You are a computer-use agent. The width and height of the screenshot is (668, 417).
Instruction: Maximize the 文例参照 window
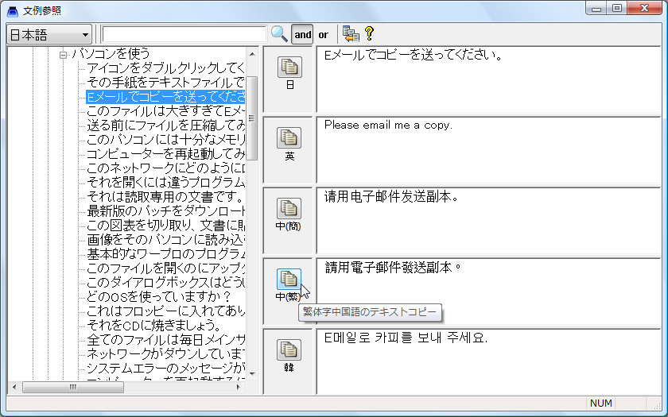click(616, 9)
